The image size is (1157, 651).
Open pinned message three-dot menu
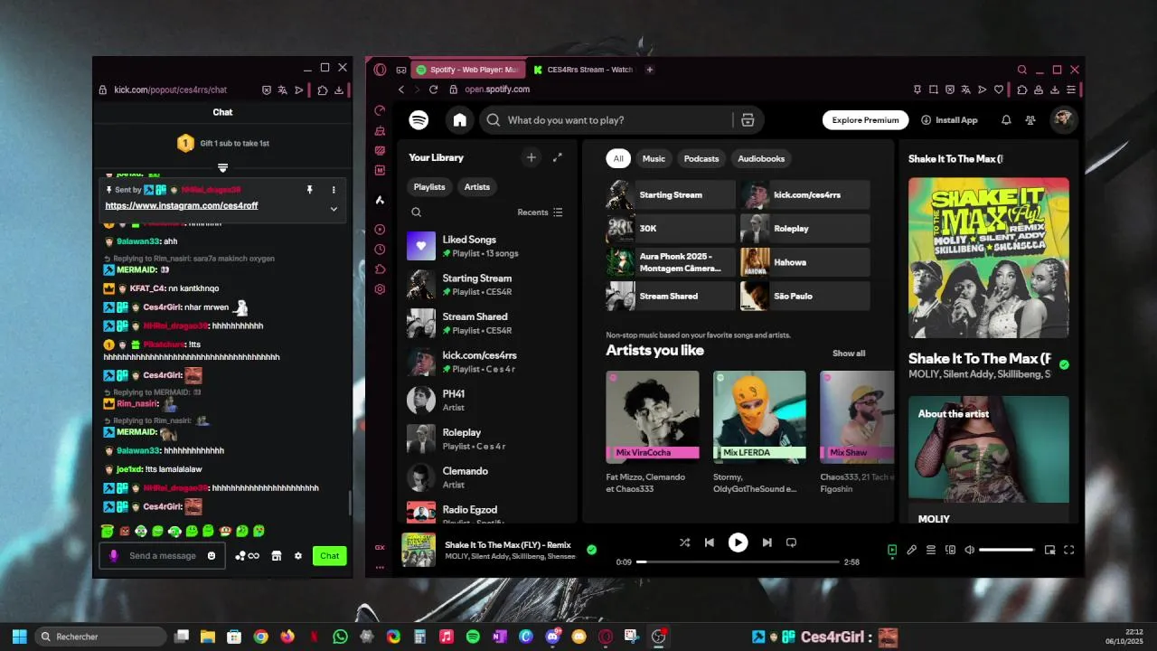click(334, 190)
